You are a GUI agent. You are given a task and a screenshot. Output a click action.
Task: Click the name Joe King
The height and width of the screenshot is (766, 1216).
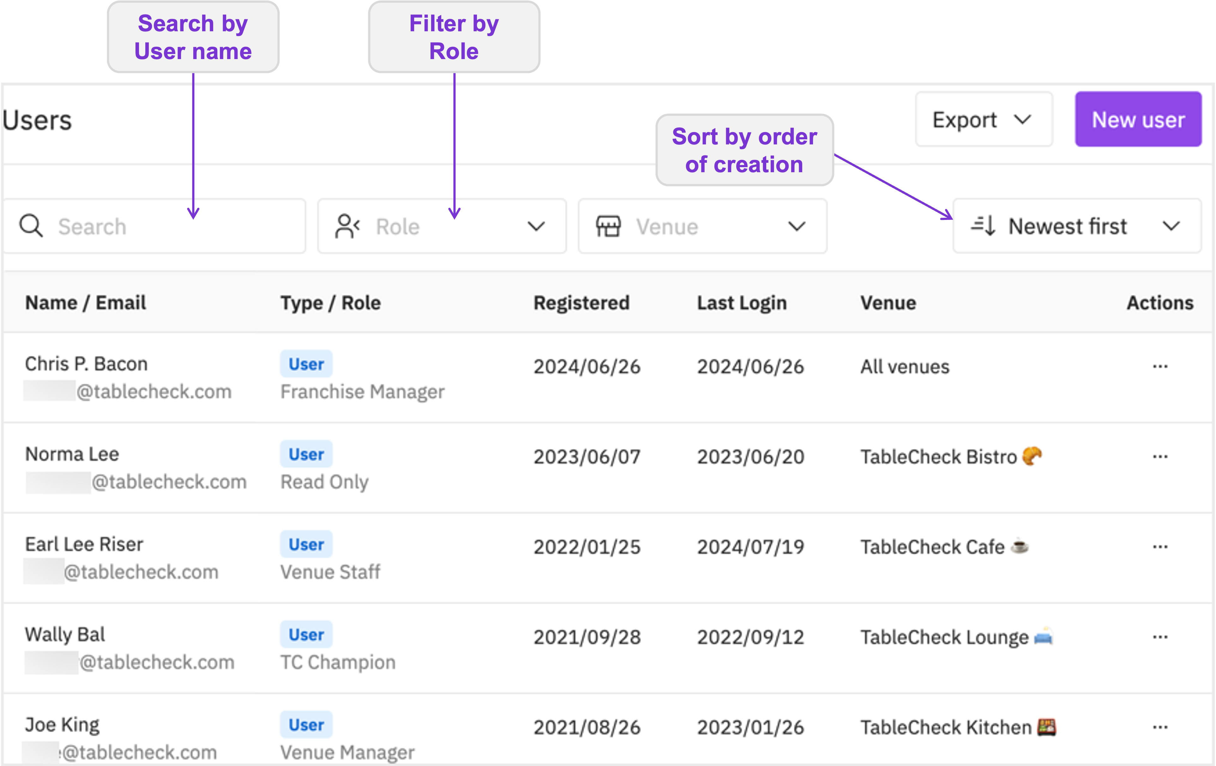(62, 726)
